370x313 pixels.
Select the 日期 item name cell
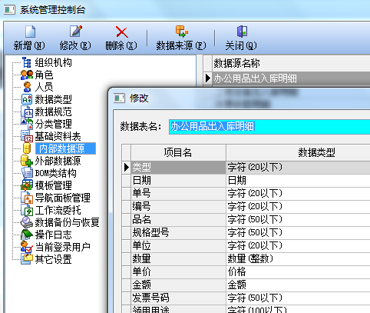[x=178, y=181]
